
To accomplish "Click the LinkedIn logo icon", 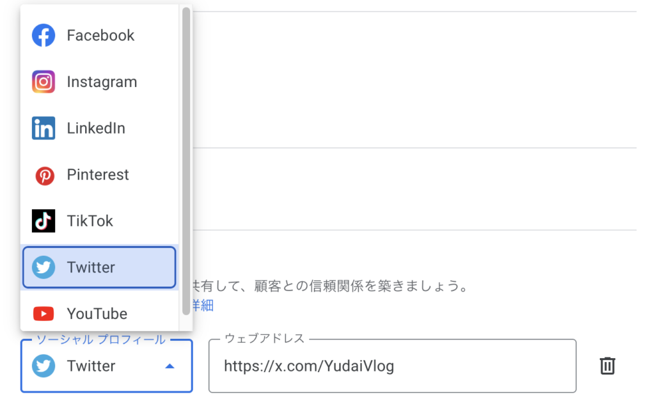I will coord(43,129).
